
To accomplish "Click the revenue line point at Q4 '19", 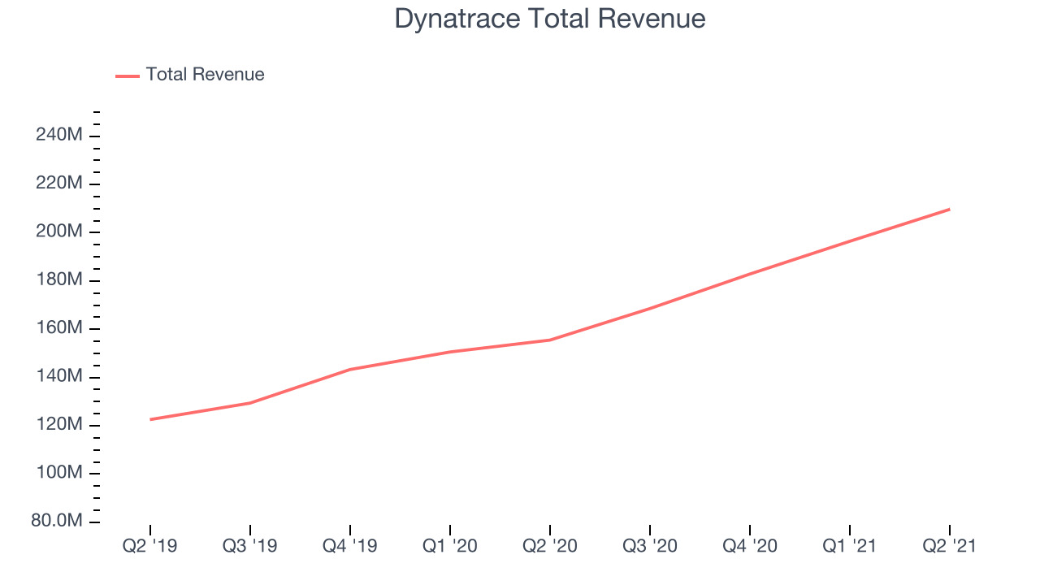I will point(349,370).
